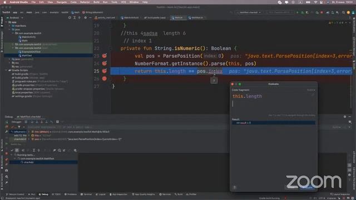Screen dimensions: 356x200
Task: Switch to build.gradle (:app) editor tab
Action: point(156,18)
